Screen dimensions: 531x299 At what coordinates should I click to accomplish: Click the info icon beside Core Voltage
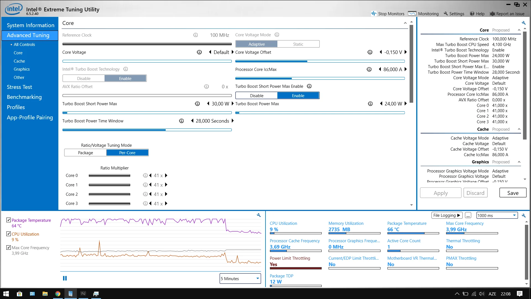[199, 52]
